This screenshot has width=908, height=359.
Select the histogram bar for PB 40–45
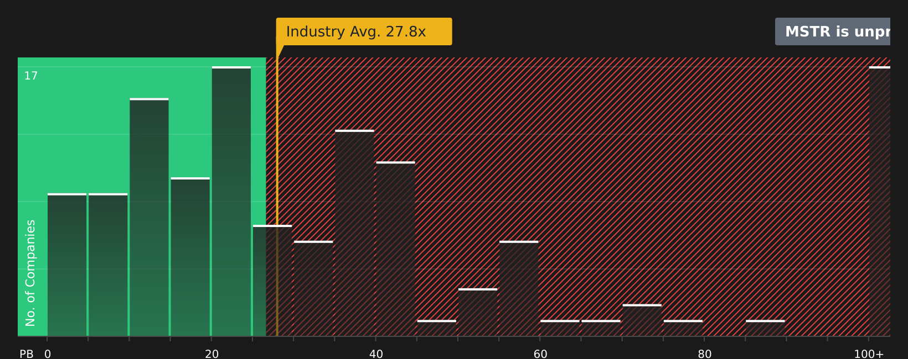[395, 249]
